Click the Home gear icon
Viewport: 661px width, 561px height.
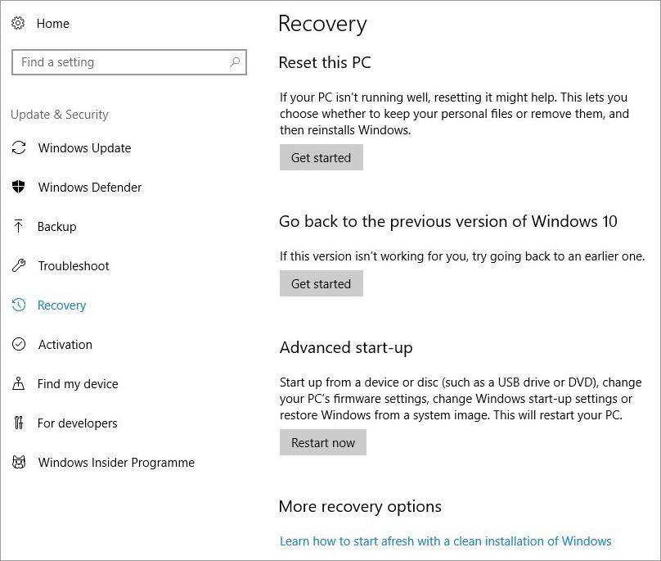pyautogui.click(x=18, y=23)
